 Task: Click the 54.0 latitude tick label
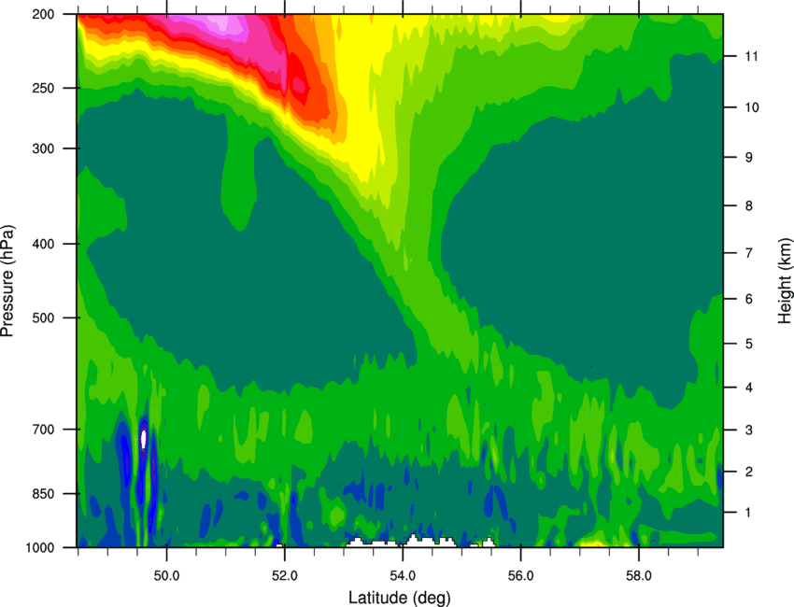[x=403, y=576]
